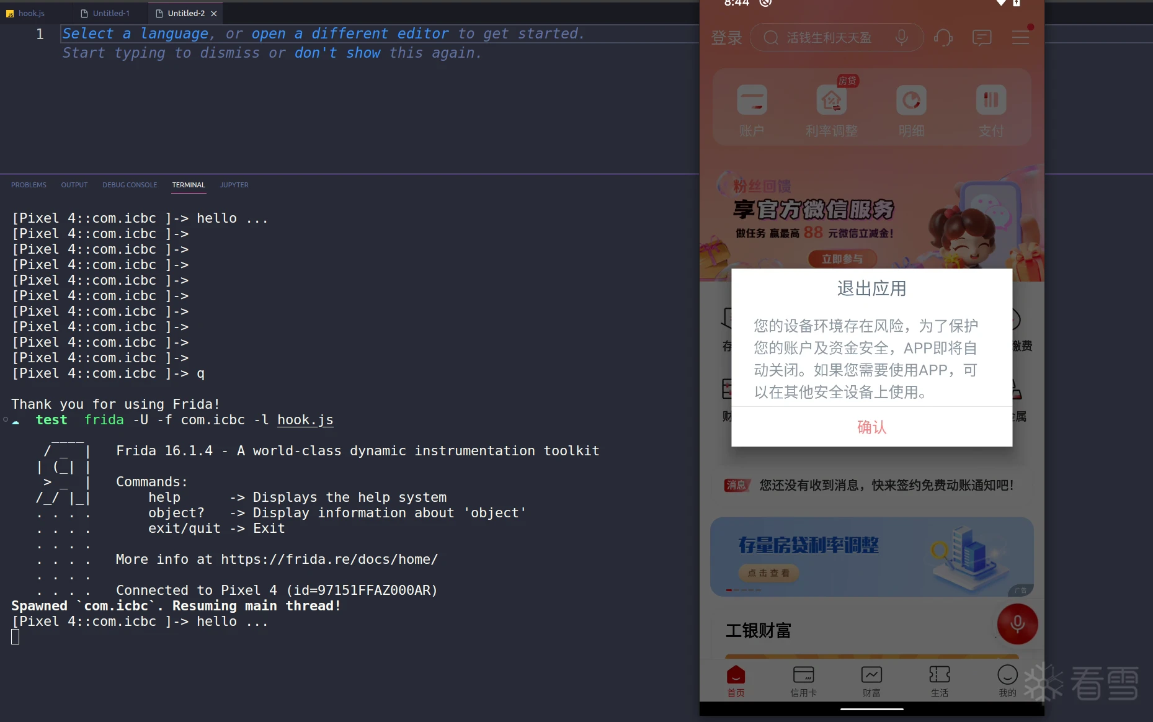Click 'open a different editor' link
The image size is (1153, 722).
[x=350, y=33]
